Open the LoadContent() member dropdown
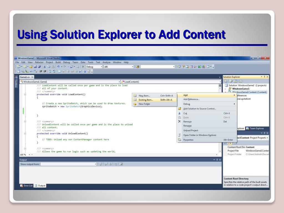This screenshot has height=213, width=284. click(220, 82)
